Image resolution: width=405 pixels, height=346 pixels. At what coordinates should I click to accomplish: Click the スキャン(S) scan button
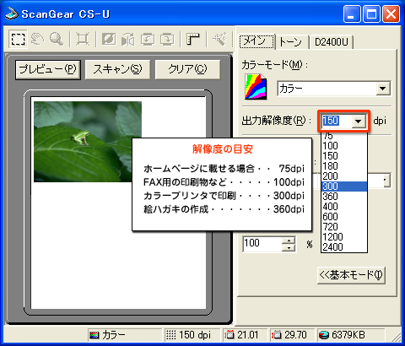coord(117,69)
